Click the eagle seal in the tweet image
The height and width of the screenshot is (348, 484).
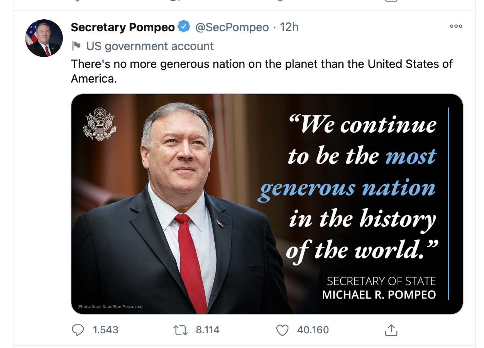point(100,124)
